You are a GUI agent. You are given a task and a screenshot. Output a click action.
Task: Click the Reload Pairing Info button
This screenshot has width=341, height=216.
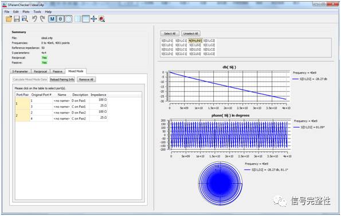coord(62,79)
